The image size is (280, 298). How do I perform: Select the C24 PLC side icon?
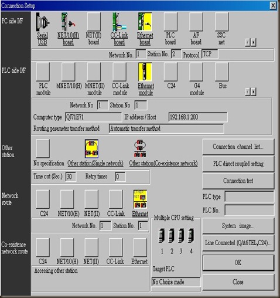click(170, 72)
